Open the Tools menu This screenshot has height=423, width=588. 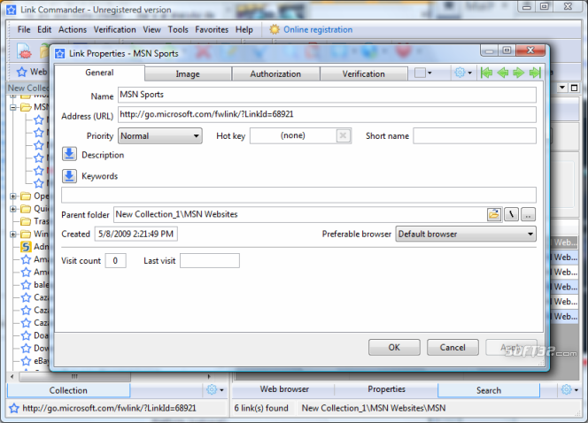178,29
